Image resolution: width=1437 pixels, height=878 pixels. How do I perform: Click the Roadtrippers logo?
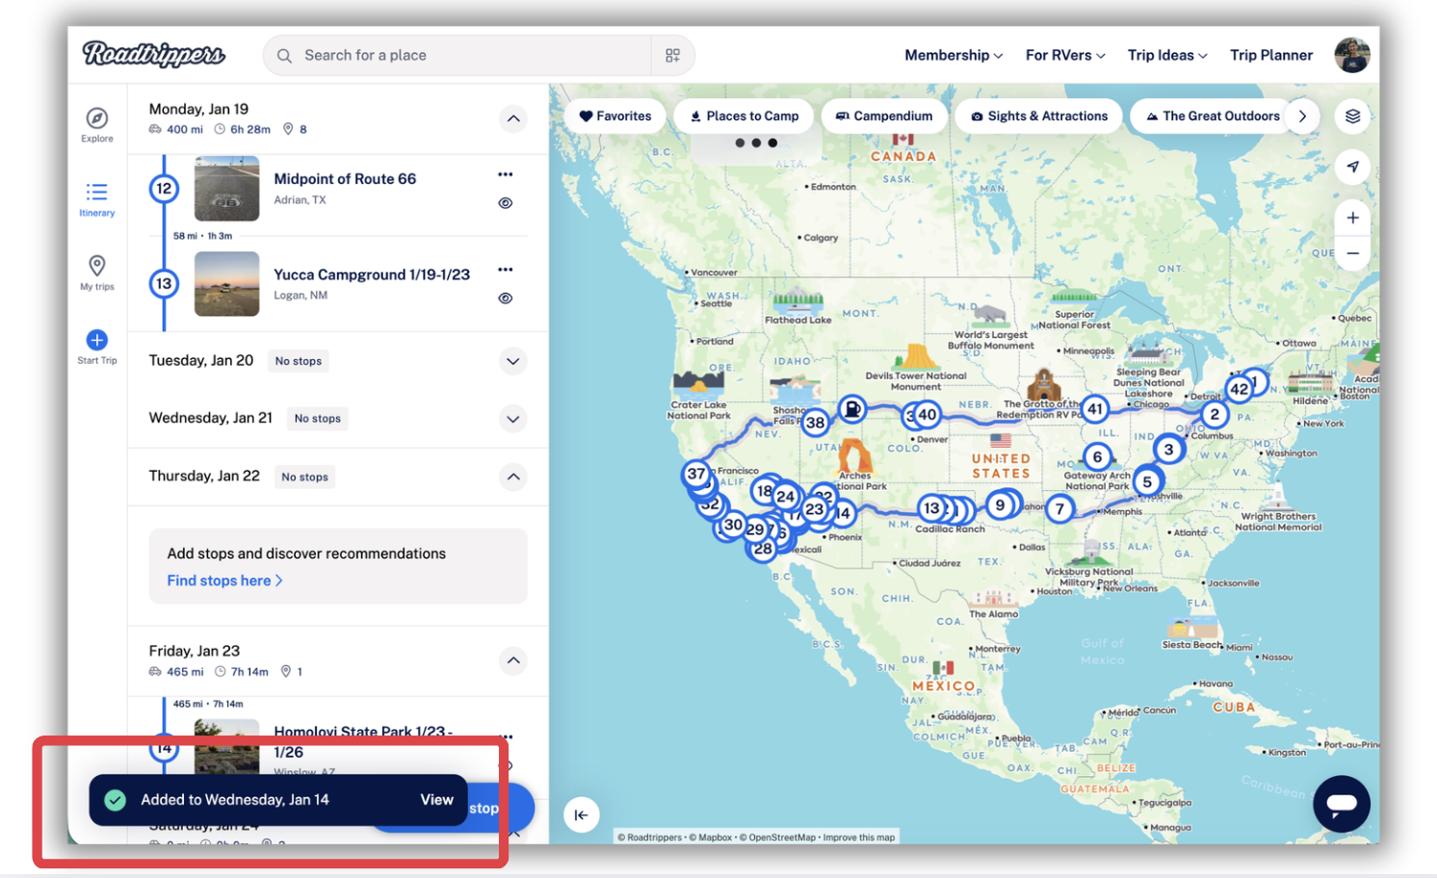[154, 54]
